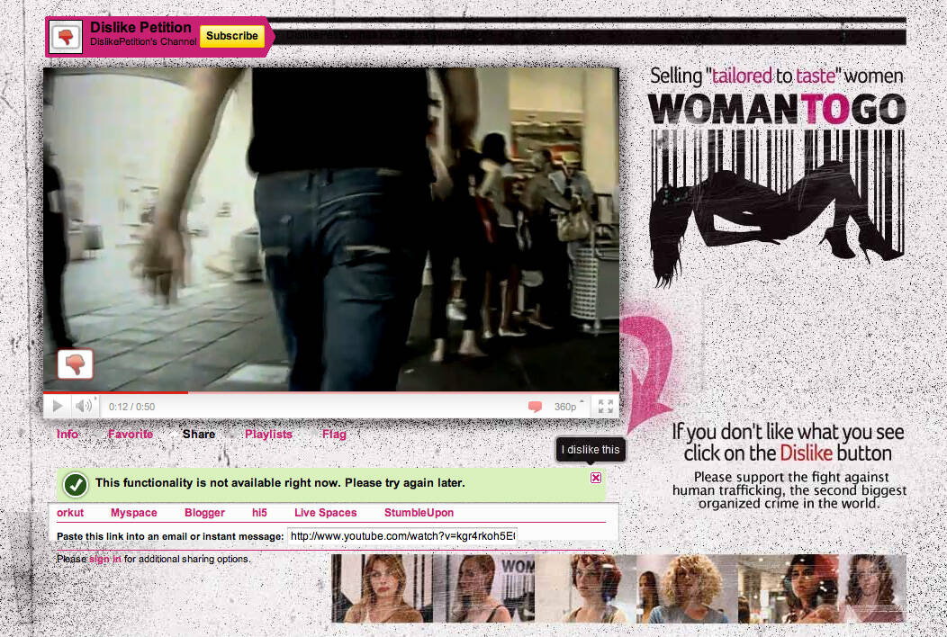The width and height of the screenshot is (947, 637).
Task: Open the Playlists tab
Action: click(268, 435)
